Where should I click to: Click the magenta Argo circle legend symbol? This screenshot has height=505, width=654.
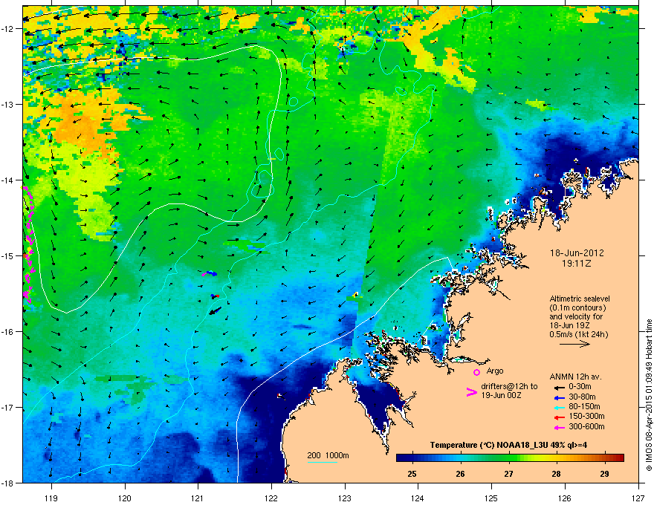tap(476, 372)
